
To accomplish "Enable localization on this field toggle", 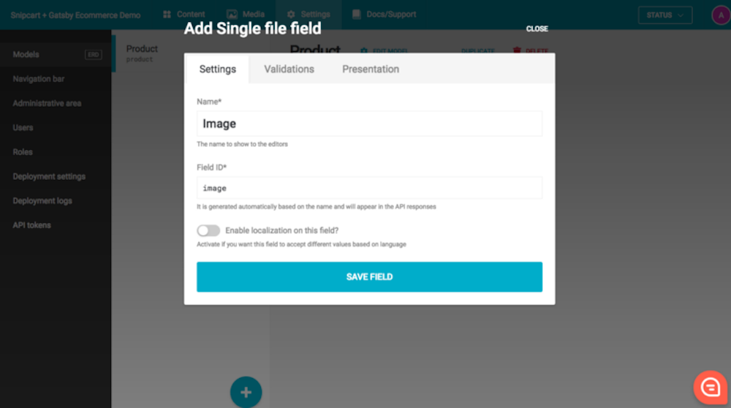I will click(x=208, y=230).
